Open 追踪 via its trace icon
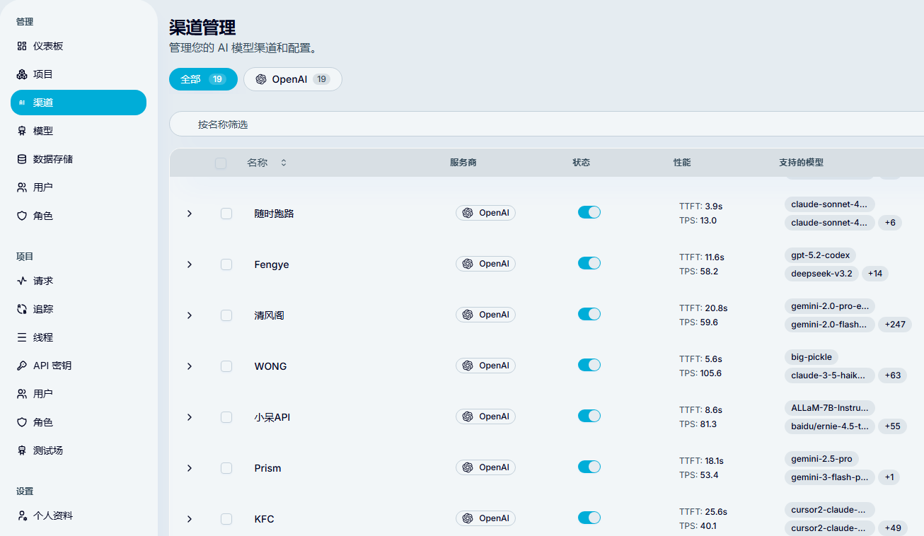Screen dimensions: 924x536 22,309
